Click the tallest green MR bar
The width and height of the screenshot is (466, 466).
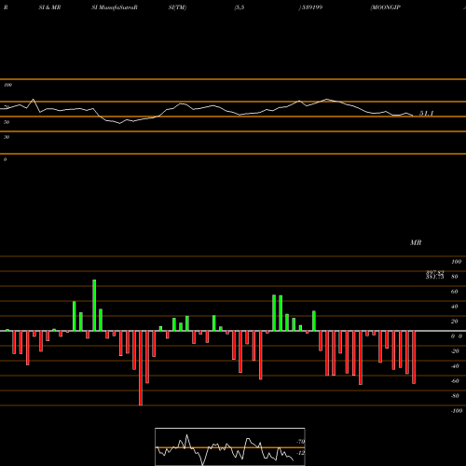94,306
